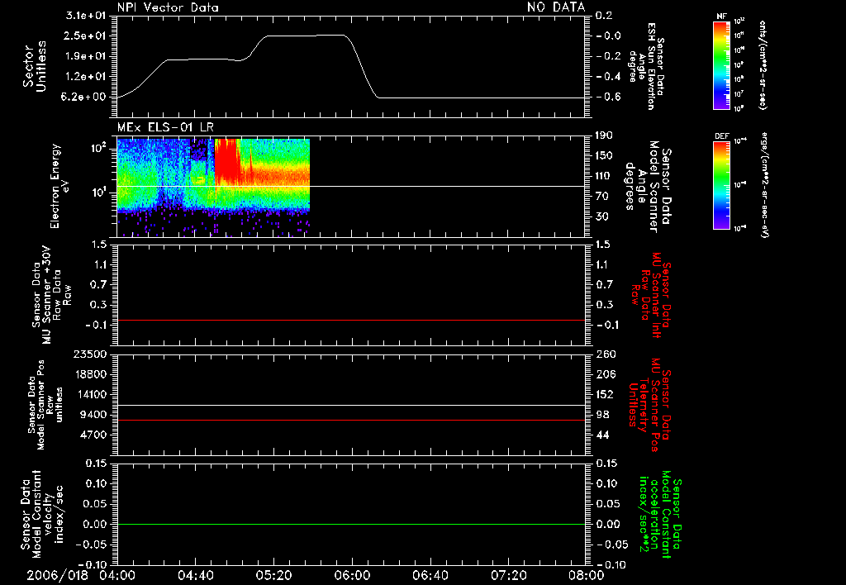Viewport: 846px width, 585px height.
Task: Click the 206 telemetry tick label
Action: click(605, 374)
